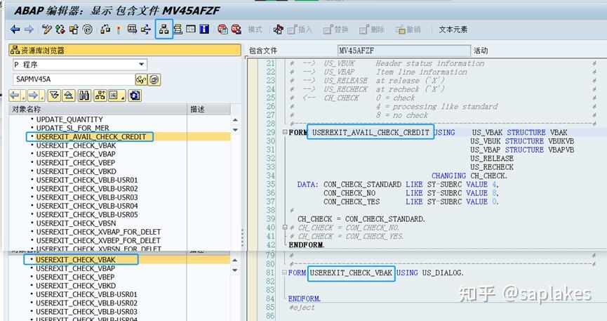Select USEREXIT_CHECK_XVBAP_FOR_DELET entry

coord(98,232)
